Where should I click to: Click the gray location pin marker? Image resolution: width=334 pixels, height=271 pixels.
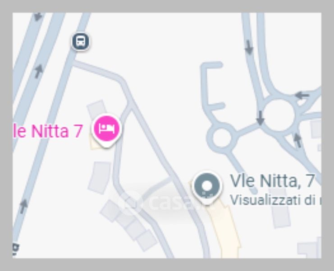207,188
